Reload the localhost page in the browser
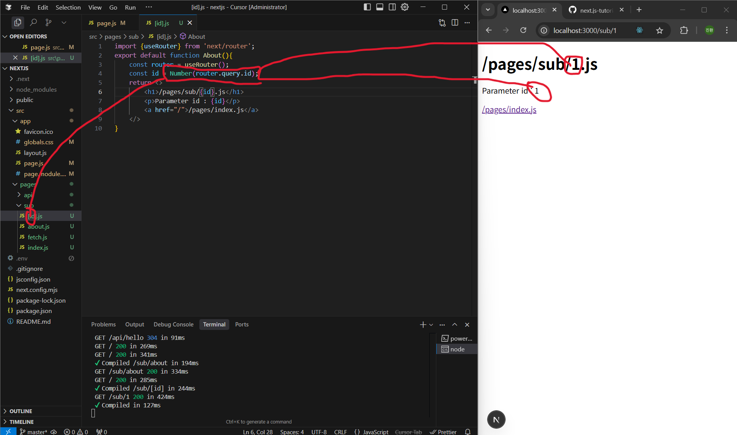This screenshot has width=737, height=435. pos(523,30)
